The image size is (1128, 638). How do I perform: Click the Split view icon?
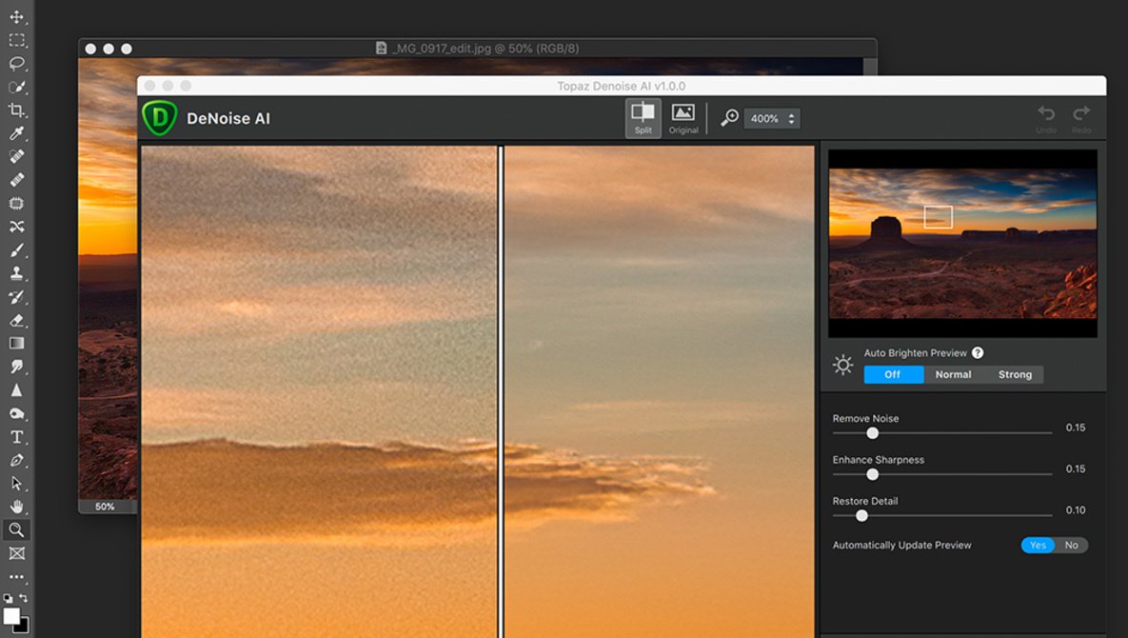coord(643,118)
